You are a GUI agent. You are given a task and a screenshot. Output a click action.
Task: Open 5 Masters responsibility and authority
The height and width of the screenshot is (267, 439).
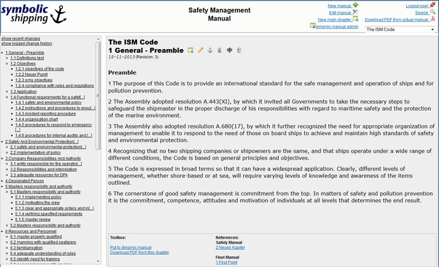coord(38,186)
